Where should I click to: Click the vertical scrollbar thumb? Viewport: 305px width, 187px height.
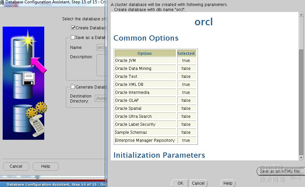point(301,33)
